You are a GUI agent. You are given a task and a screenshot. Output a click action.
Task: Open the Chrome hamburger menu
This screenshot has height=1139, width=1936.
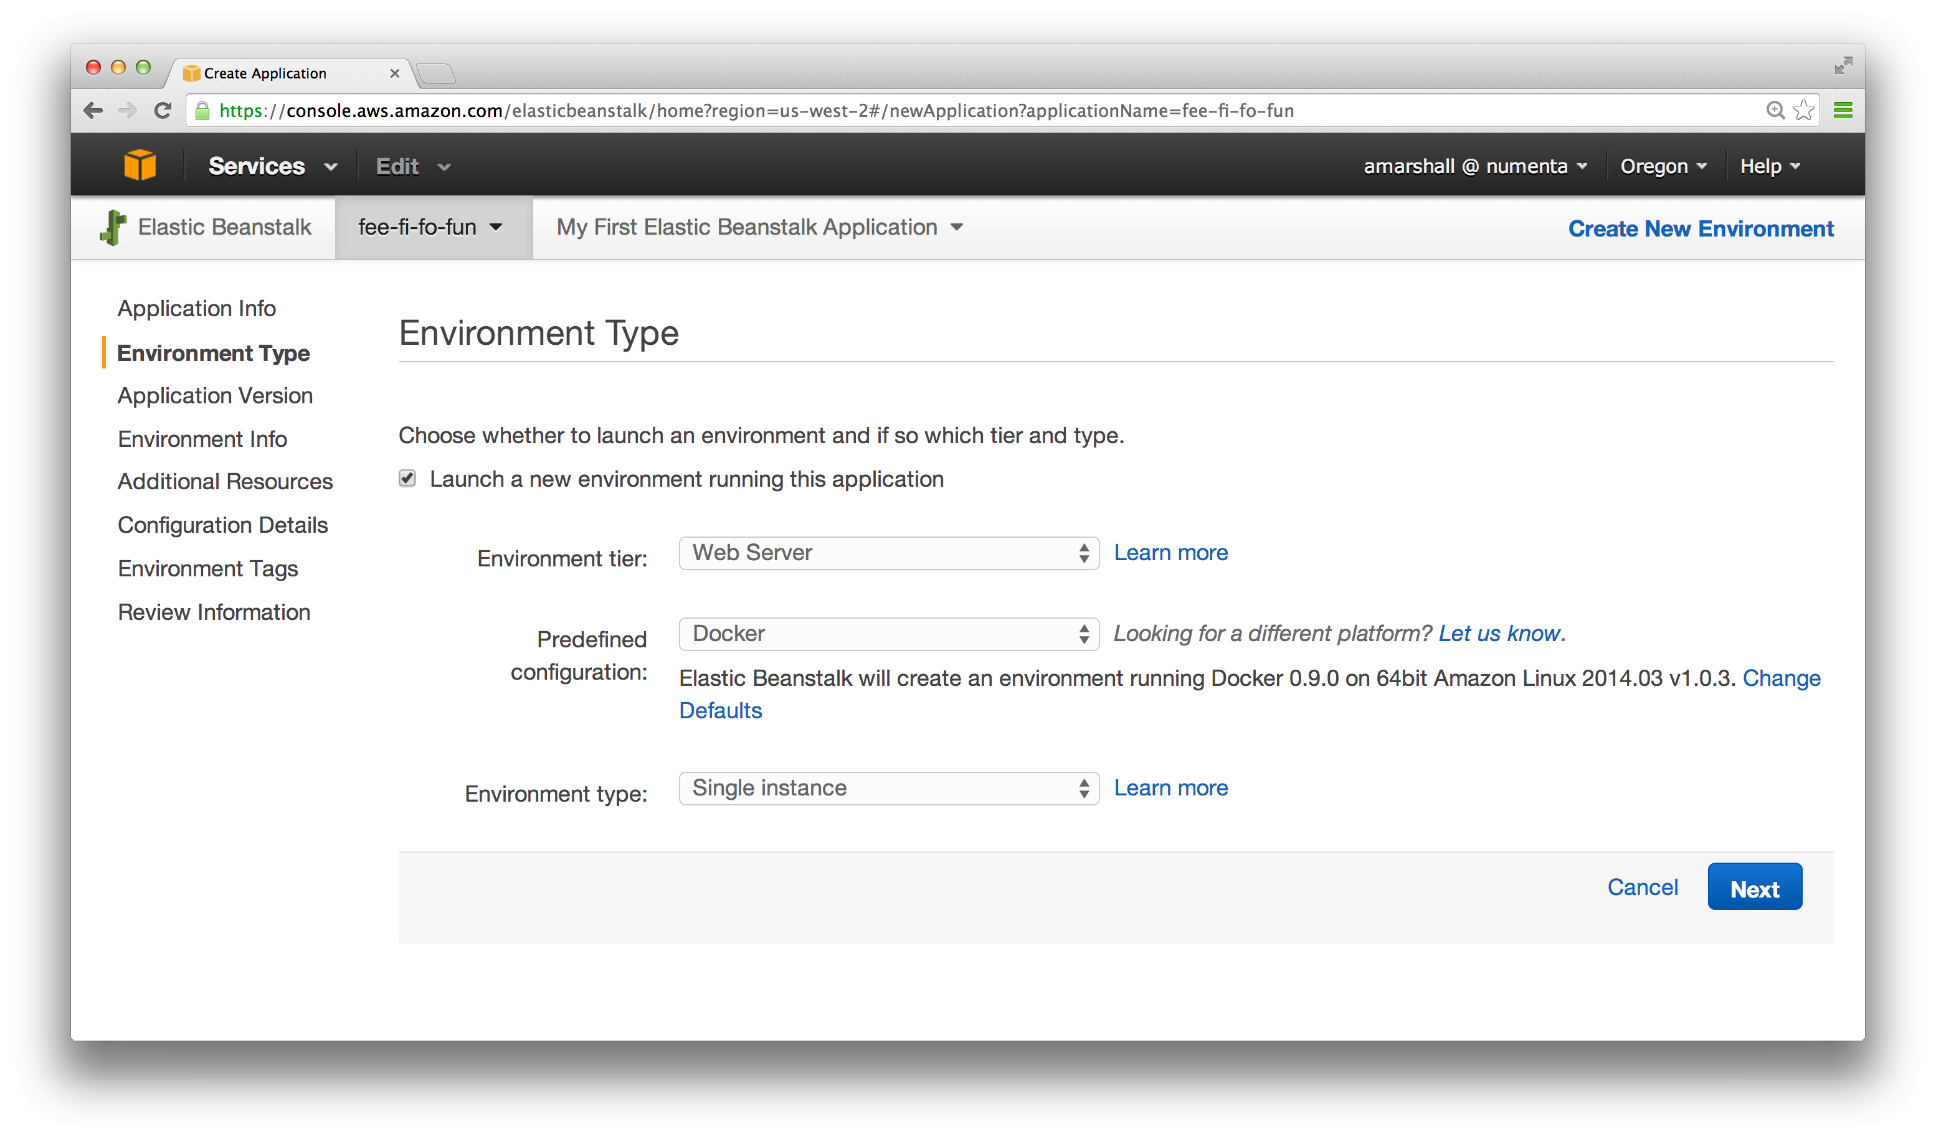[1843, 111]
